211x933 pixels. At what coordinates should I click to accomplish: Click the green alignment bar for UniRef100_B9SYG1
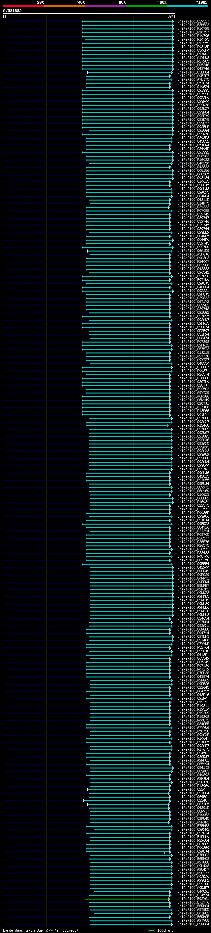(x=127, y=899)
